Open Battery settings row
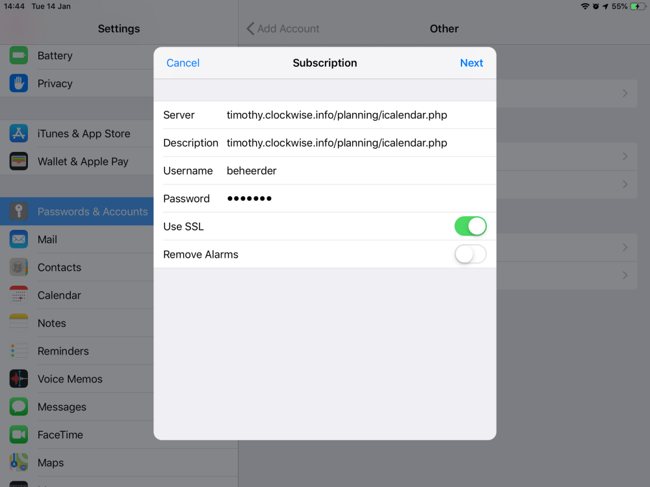 tap(77, 55)
